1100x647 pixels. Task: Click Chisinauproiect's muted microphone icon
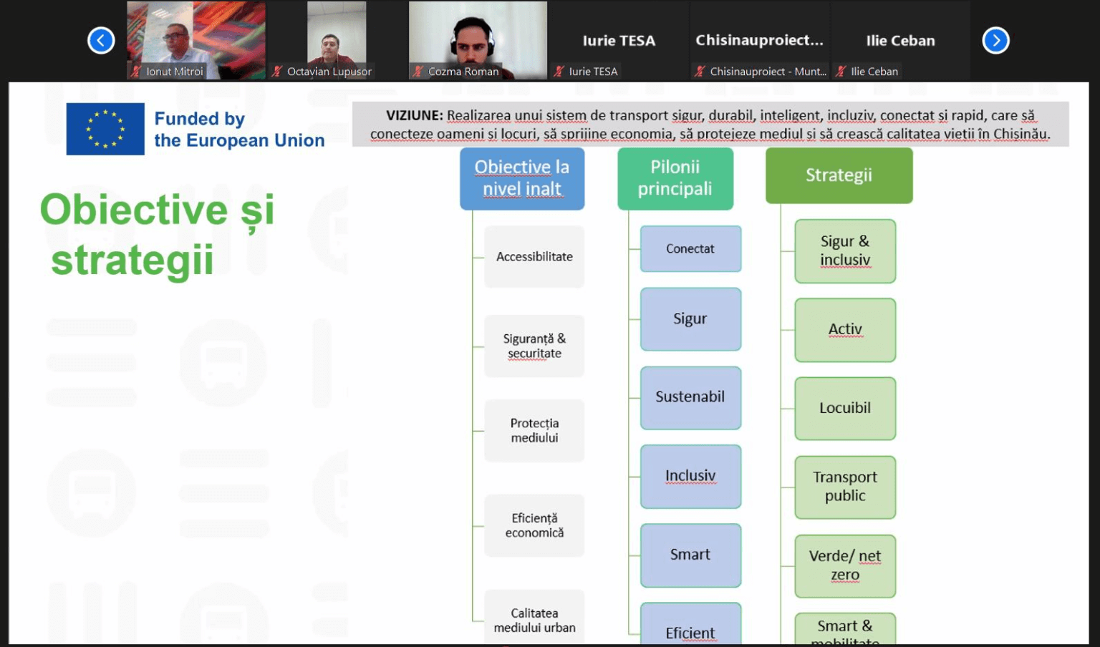pyautogui.click(x=700, y=72)
